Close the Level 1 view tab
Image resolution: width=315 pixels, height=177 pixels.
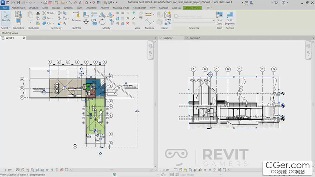tap(24, 38)
